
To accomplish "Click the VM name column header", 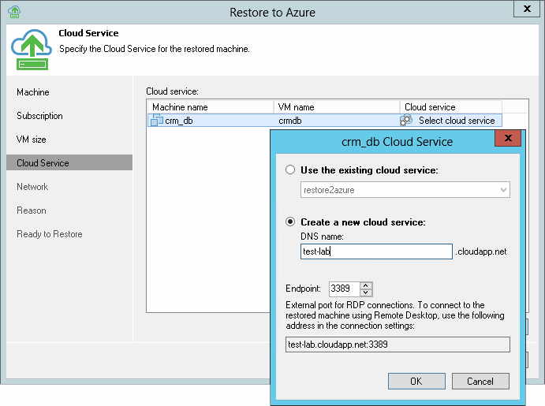I will click(337, 107).
